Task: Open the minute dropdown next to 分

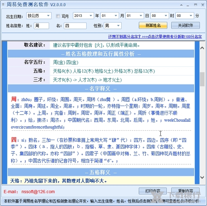Action: tap(185, 16)
